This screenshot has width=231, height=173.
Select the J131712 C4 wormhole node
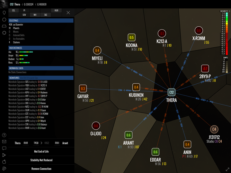pos(214,129)
